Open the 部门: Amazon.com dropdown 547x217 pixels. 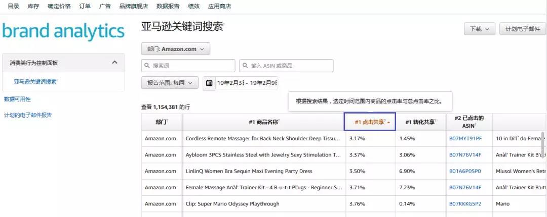pos(175,49)
